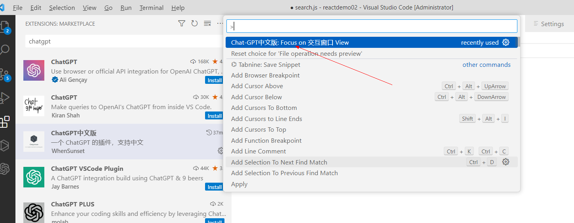Click the command palette input field
This screenshot has height=223, width=574.
pyautogui.click(x=372, y=26)
